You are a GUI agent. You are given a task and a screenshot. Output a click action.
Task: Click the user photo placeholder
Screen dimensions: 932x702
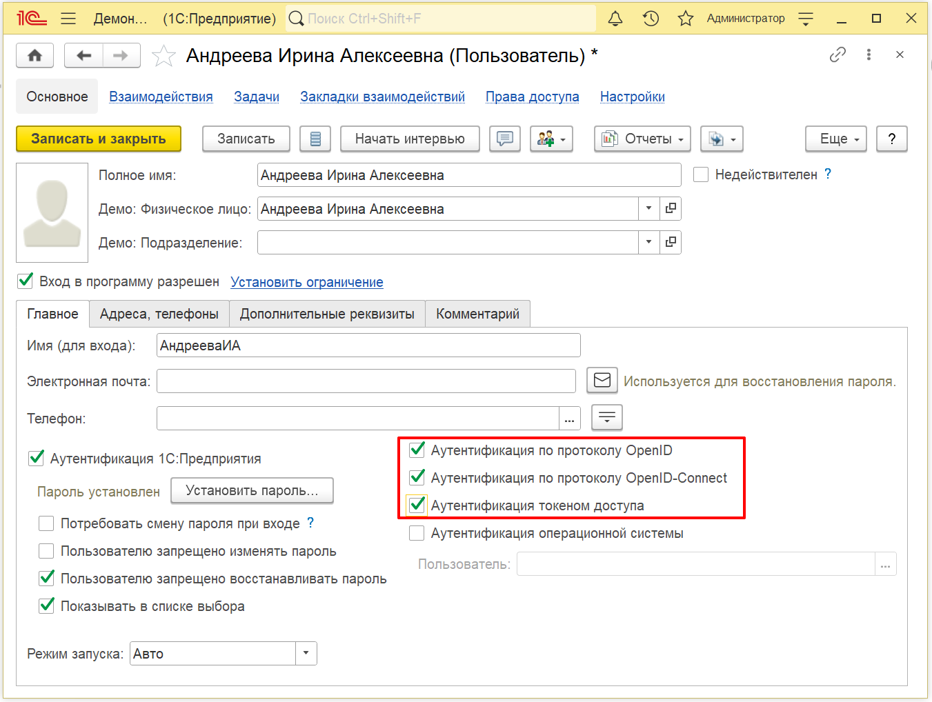(x=52, y=212)
